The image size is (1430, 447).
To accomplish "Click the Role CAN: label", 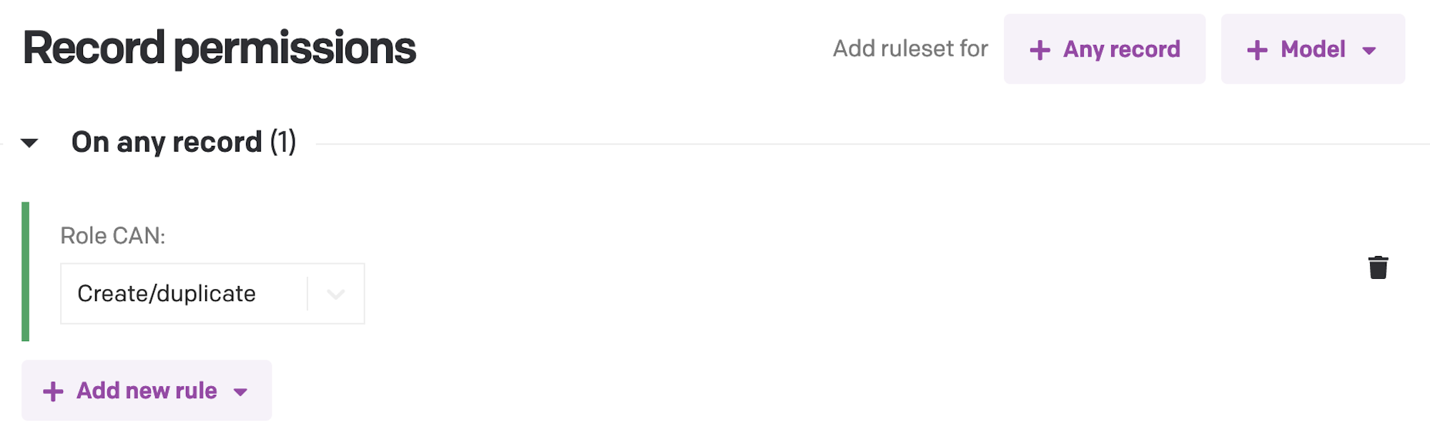I will coord(113,236).
